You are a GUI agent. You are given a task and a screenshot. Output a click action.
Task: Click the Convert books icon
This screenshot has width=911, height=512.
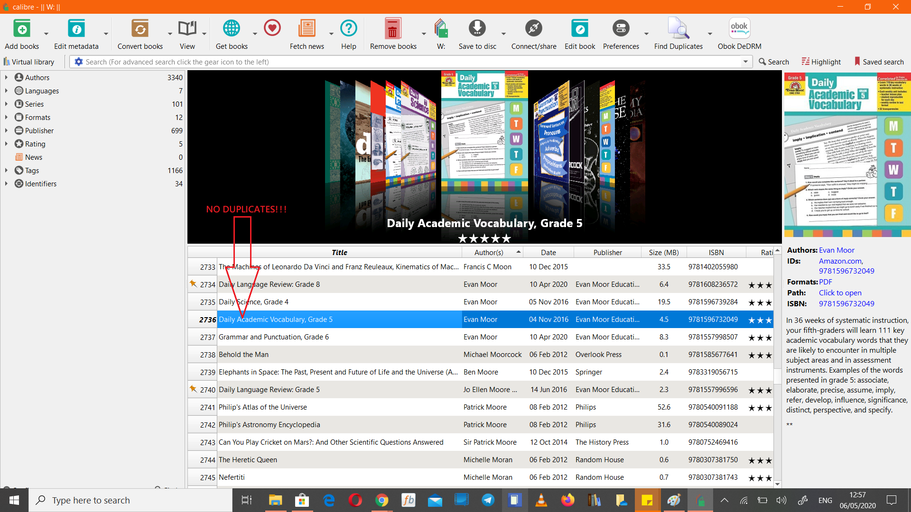[140, 29]
